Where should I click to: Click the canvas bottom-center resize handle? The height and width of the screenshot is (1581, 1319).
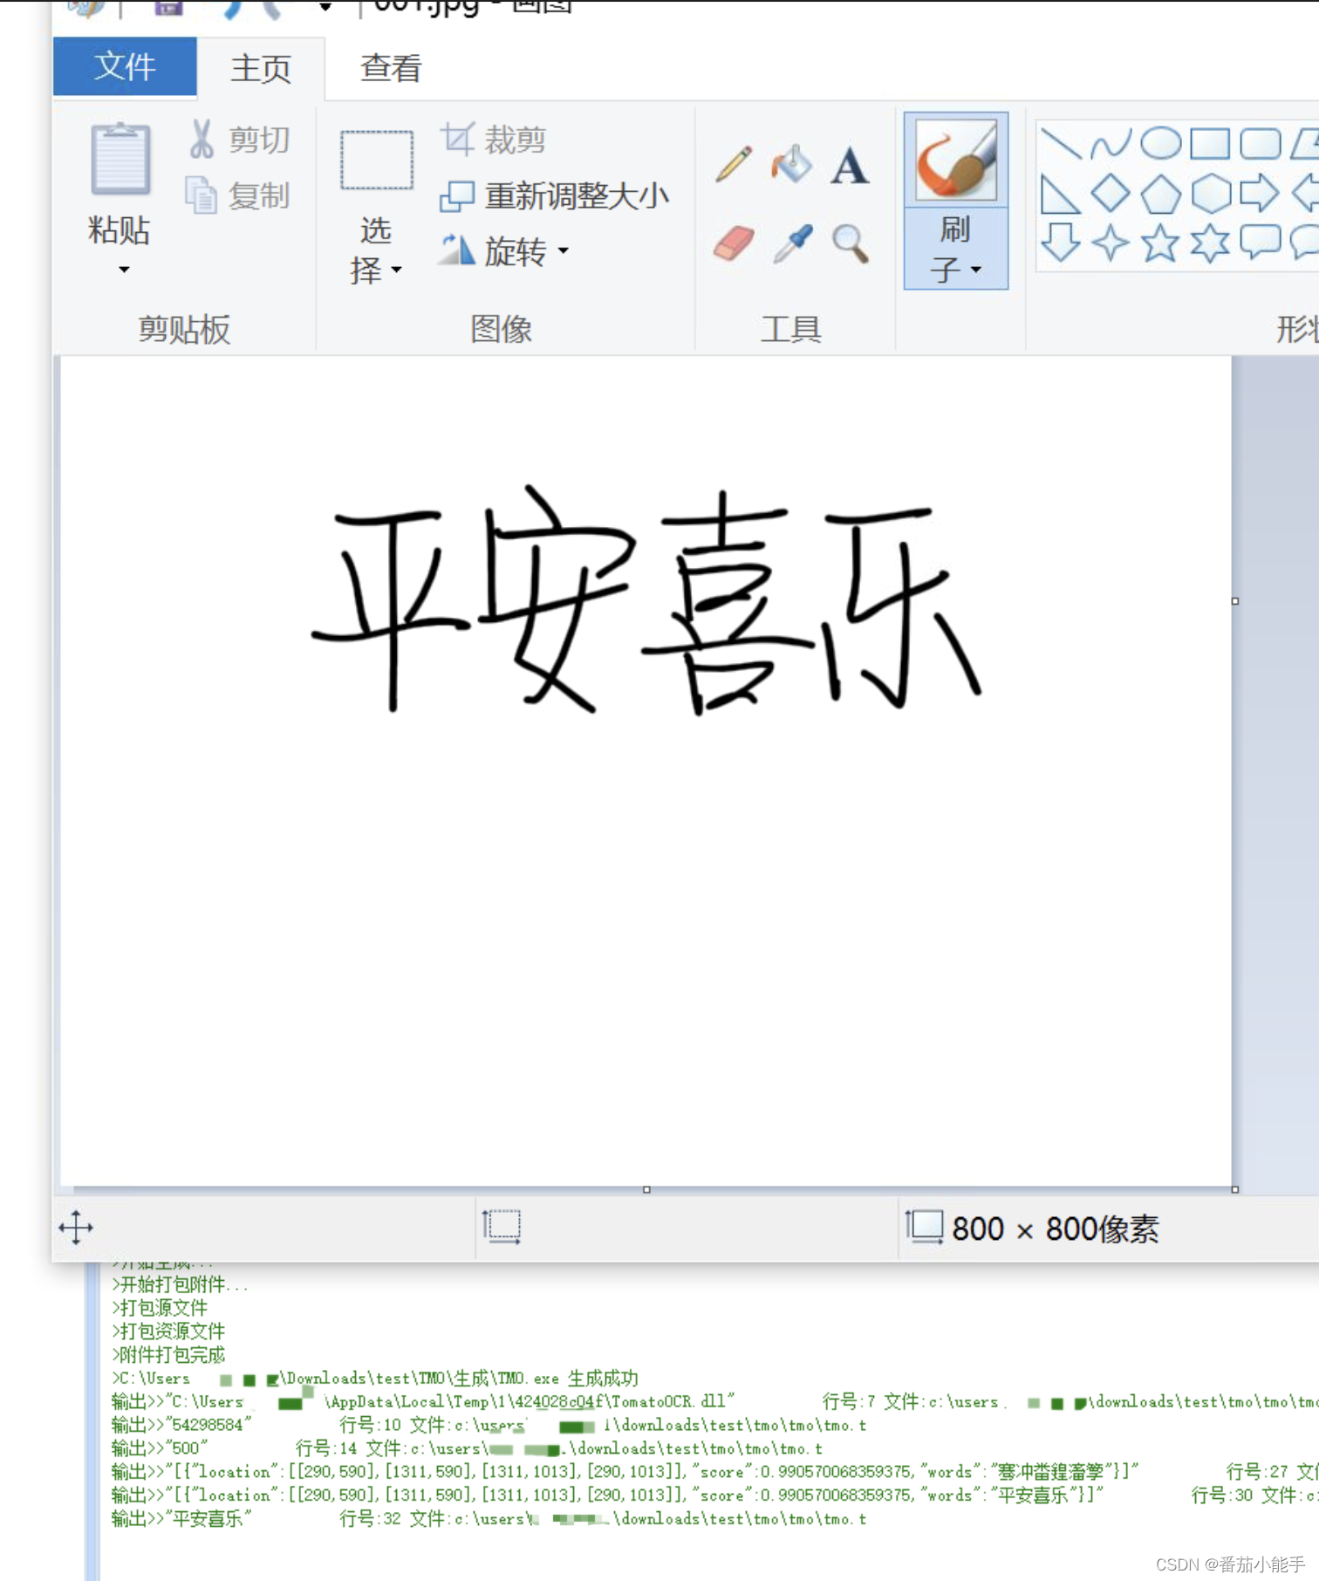click(646, 1190)
